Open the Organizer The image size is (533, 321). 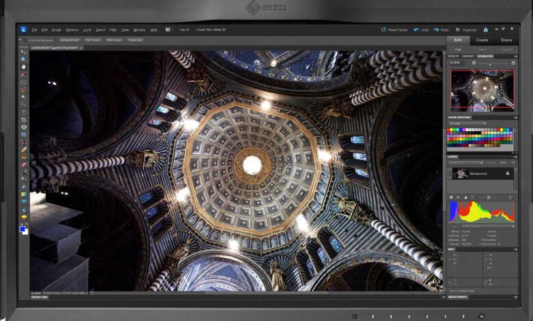466,30
